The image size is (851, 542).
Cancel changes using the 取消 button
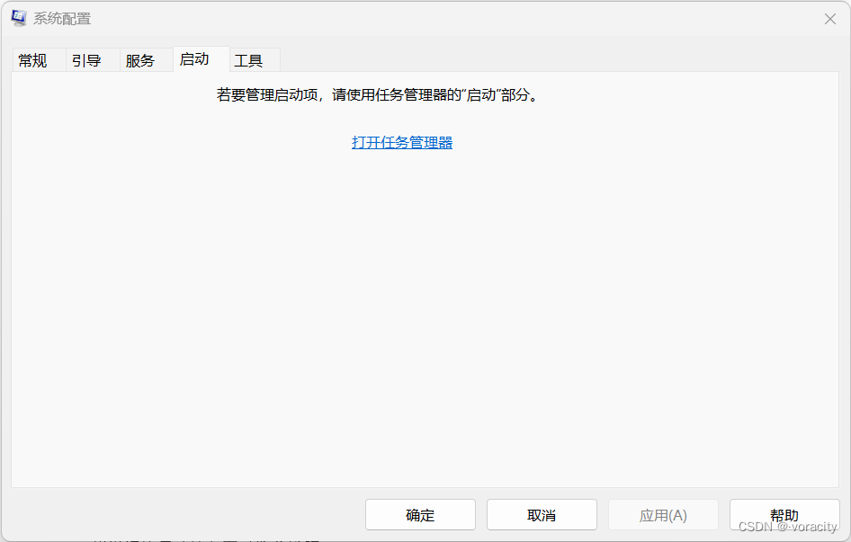click(542, 514)
